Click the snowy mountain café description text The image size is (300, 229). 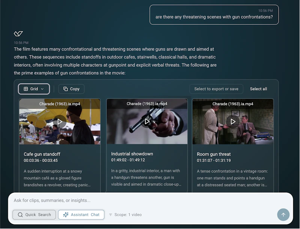click(x=57, y=178)
